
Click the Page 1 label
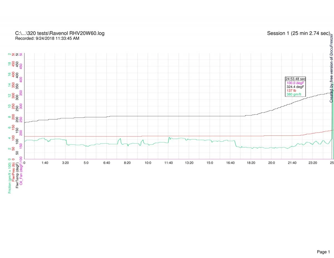click(323, 244)
